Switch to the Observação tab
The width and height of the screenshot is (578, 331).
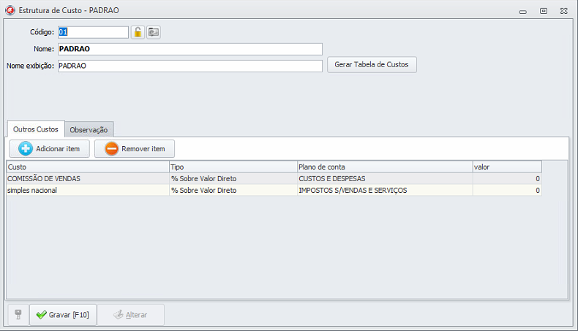point(89,129)
